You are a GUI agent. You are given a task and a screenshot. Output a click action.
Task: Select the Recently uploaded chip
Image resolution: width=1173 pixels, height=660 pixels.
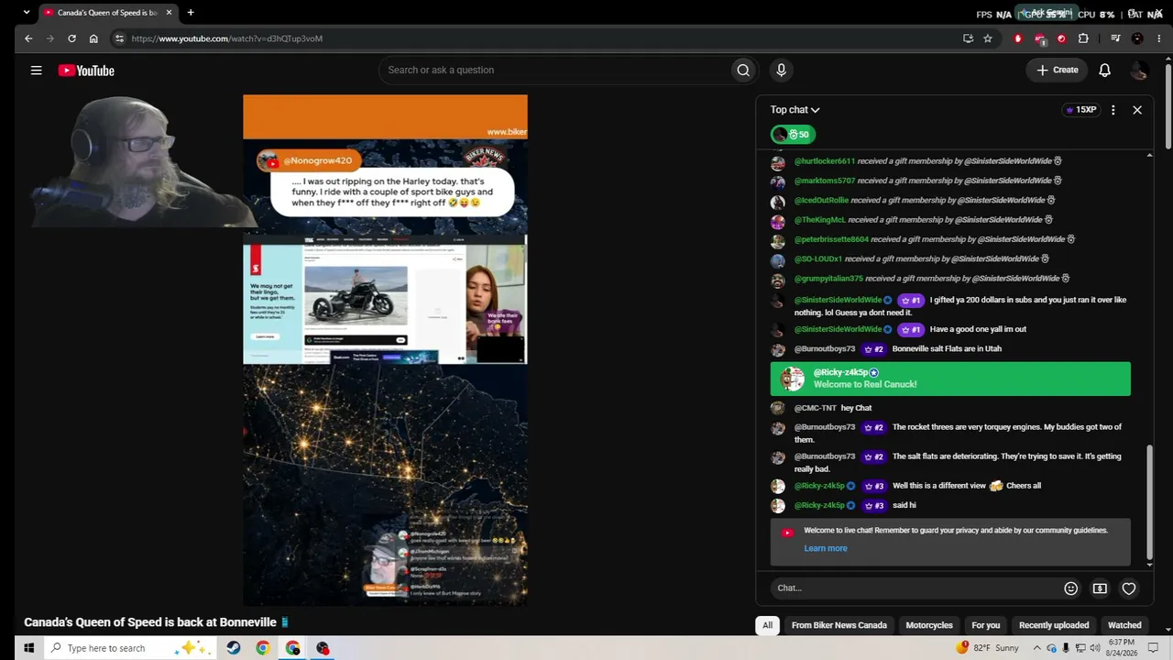[x=1054, y=625]
